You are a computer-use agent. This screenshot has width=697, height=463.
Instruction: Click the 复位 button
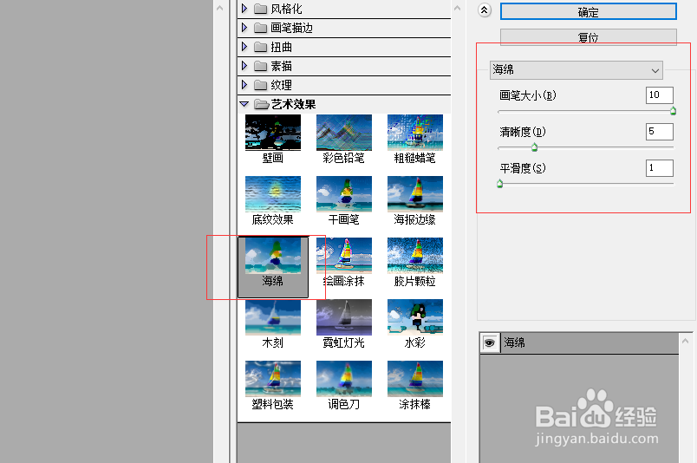tap(588, 37)
